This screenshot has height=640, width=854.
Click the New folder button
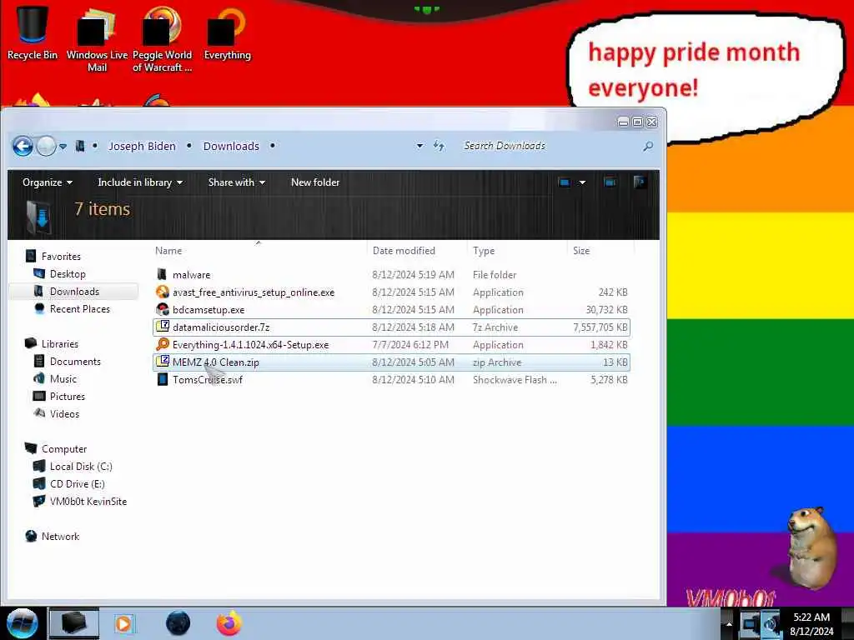click(x=314, y=182)
